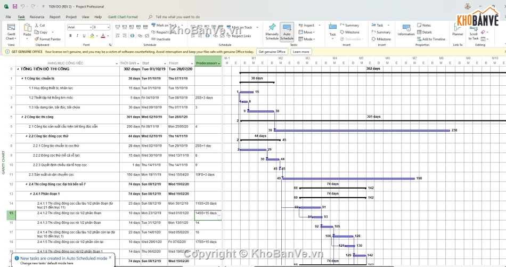Viewport: 506px width, 267px height.
Task: Click Change new tasks' default mode here
Action: tap(47, 263)
